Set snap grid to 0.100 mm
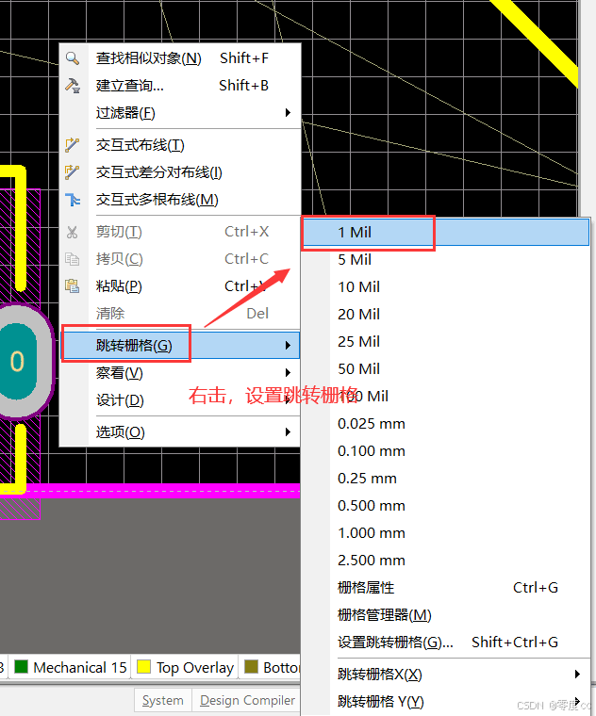Screen dimensions: 596x716 point(446,451)
